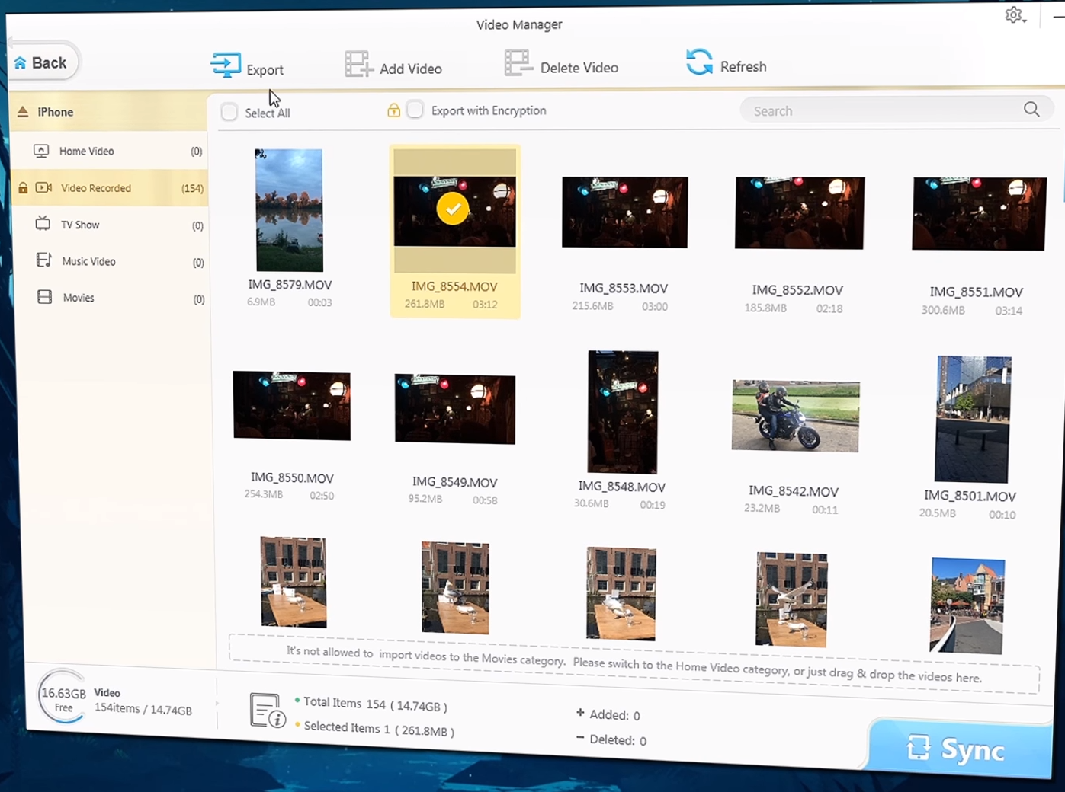
Task: Select the IMG_8542.MOV motorcycle thumbnail
Action: [x=795, y=416]
